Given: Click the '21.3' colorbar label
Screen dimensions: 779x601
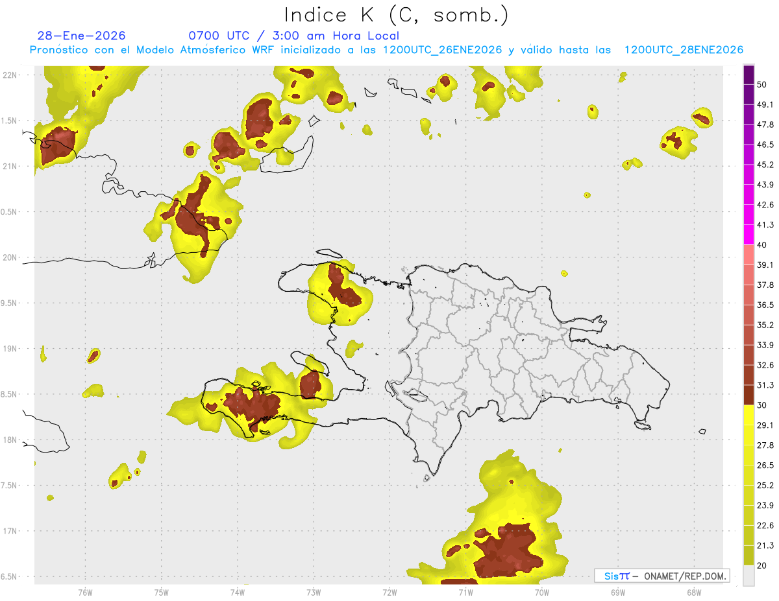Looking at the screenshot, I should (765, 546).
